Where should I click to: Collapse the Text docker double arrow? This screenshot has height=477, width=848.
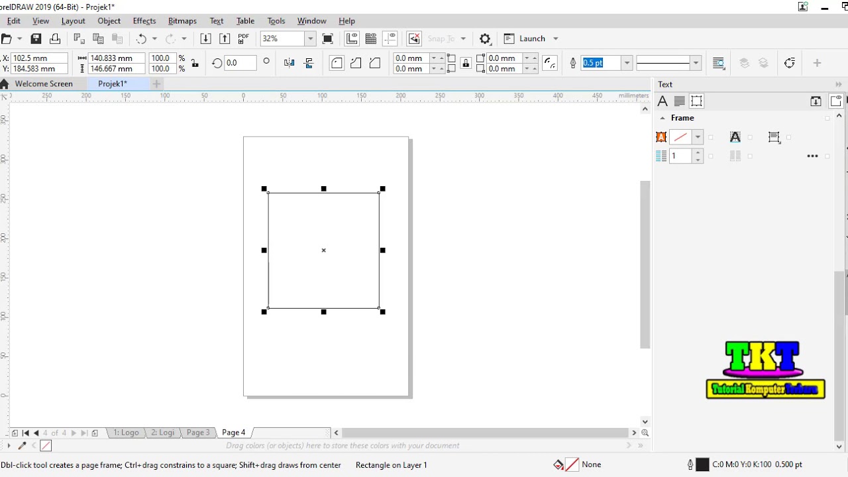click(x=839, y=84)
